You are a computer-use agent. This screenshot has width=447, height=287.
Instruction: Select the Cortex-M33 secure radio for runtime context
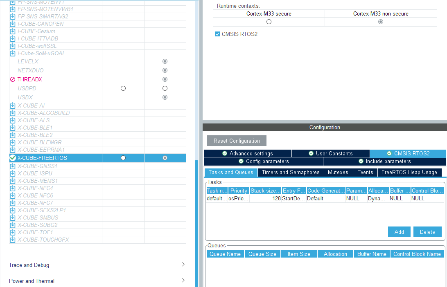268,22
